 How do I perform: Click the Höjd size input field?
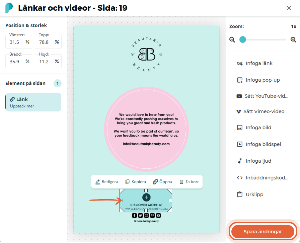point(48,61)
